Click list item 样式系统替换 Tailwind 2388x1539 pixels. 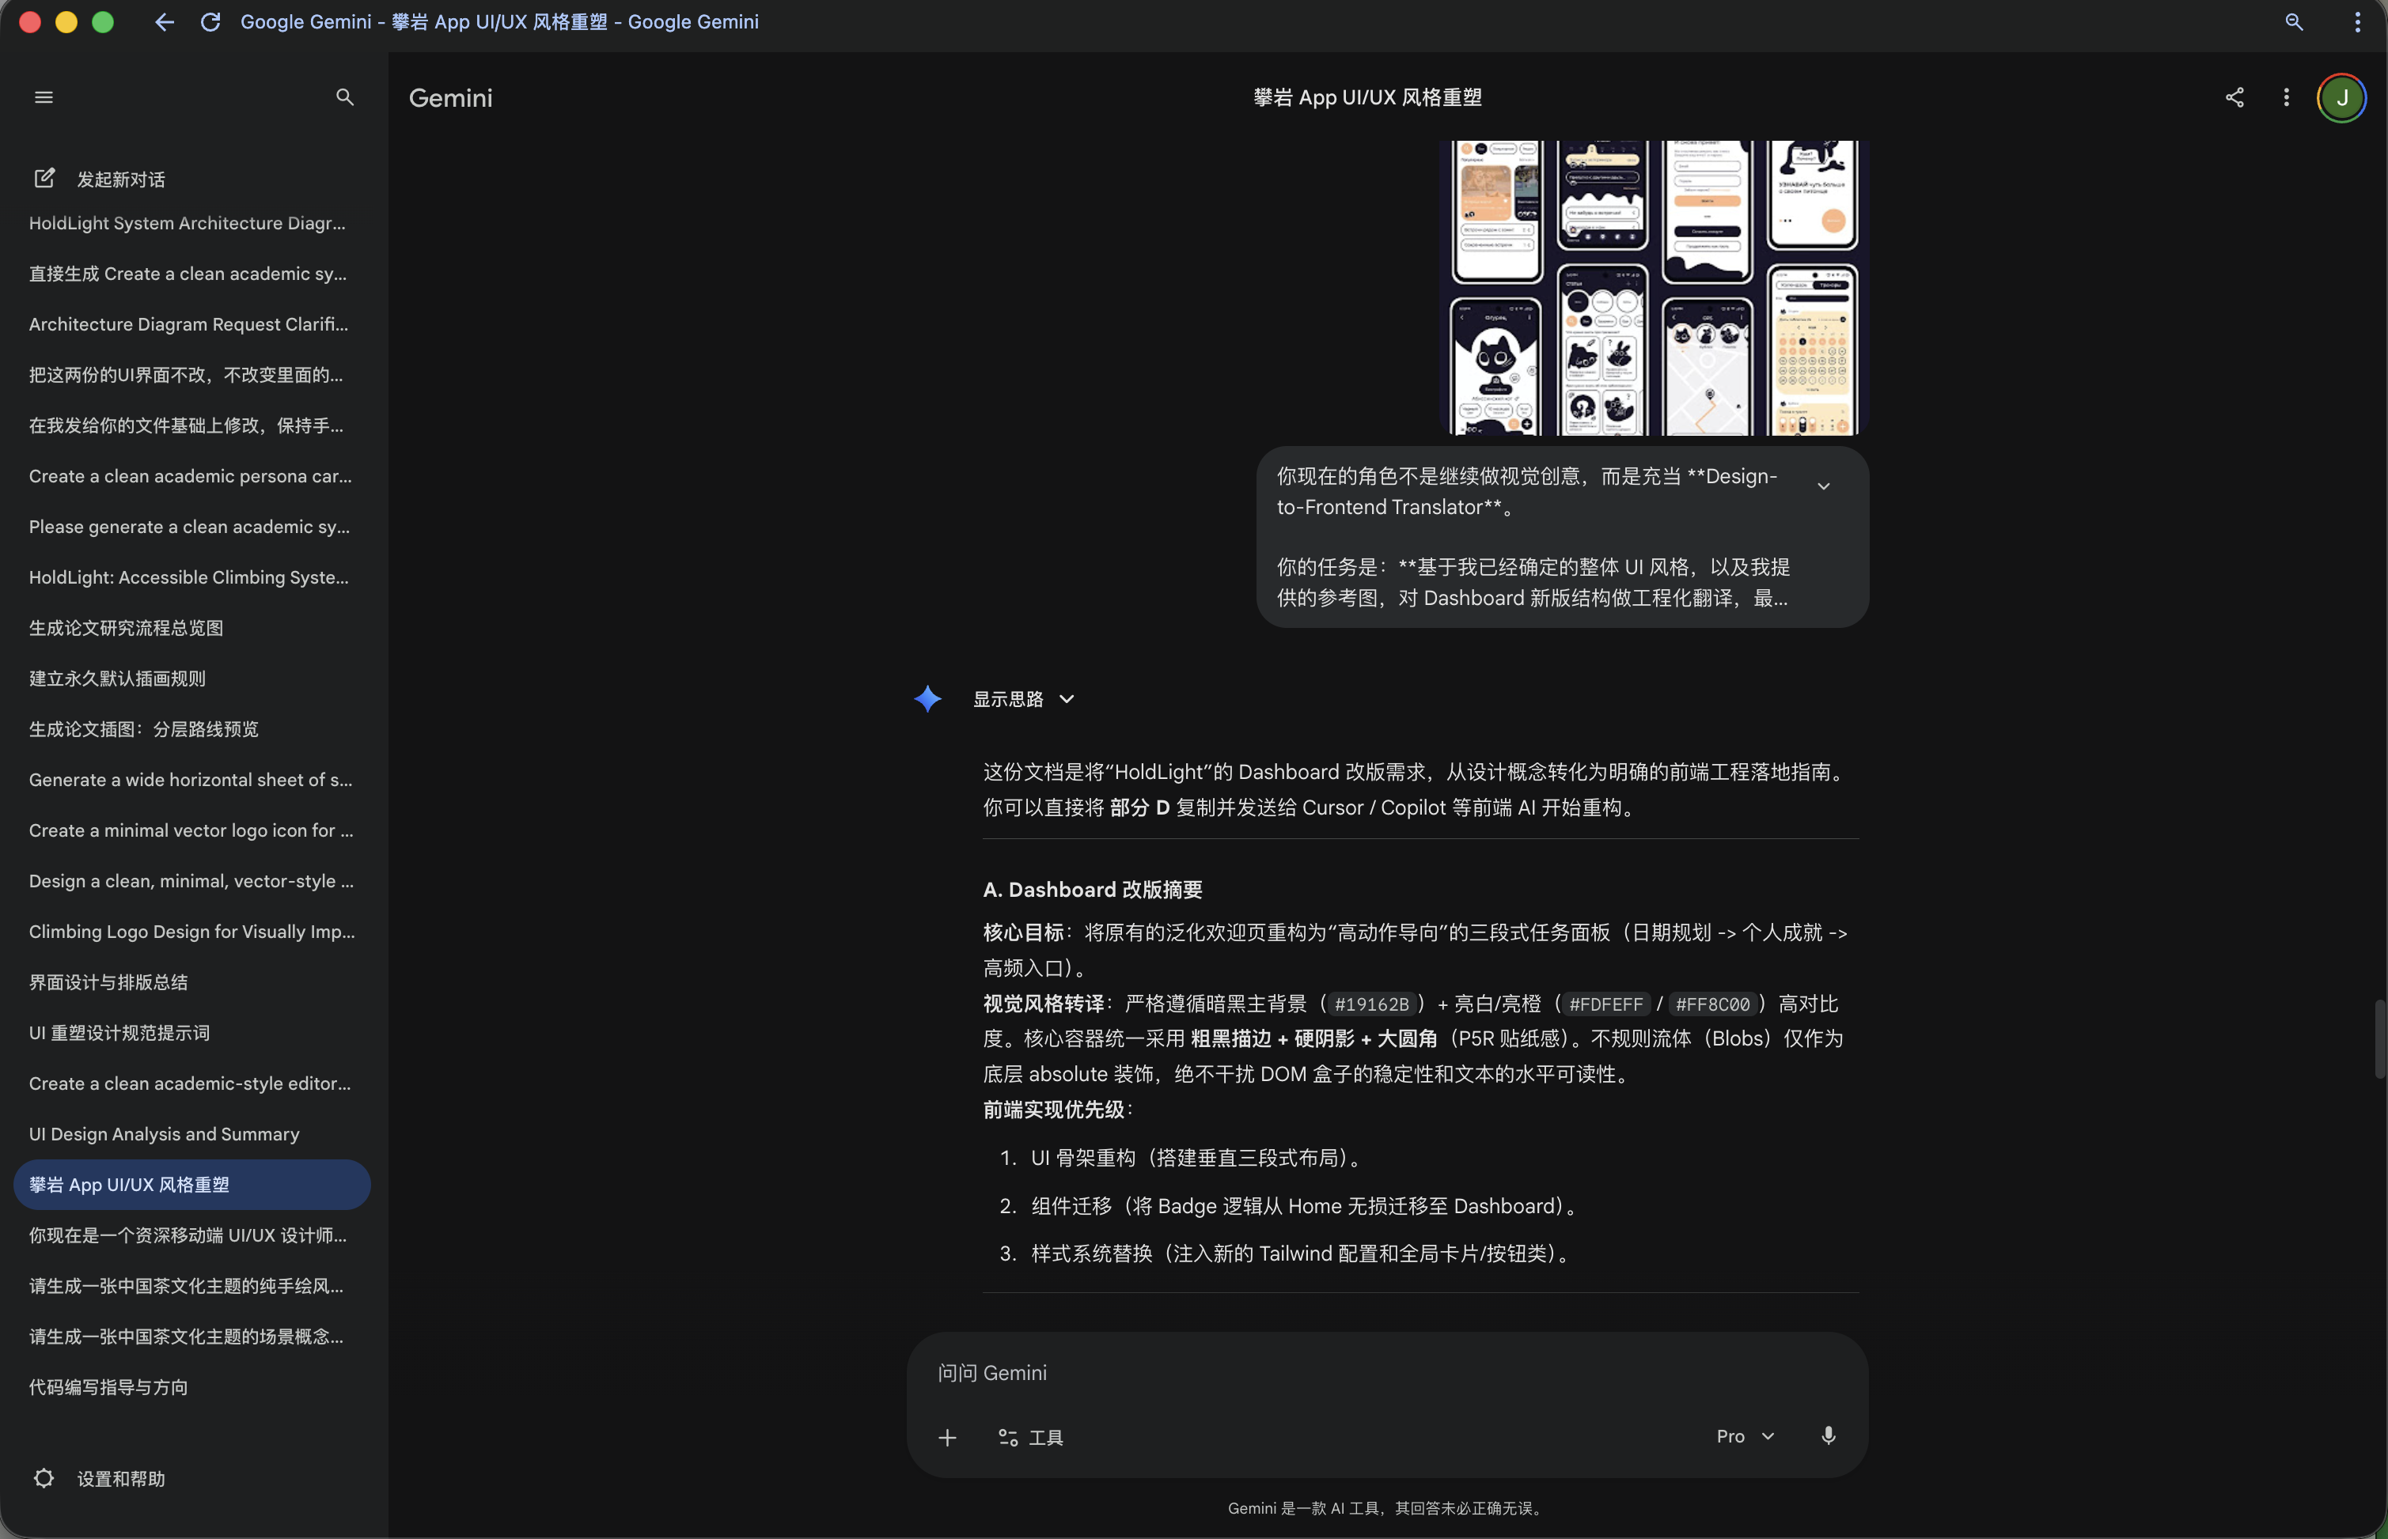1301,1254
